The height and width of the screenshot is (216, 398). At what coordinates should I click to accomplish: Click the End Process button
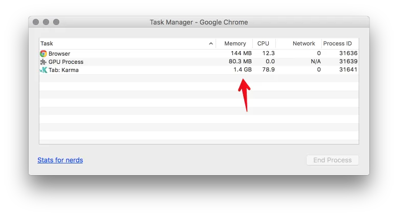pyautogui.click(x=332, y=160)
